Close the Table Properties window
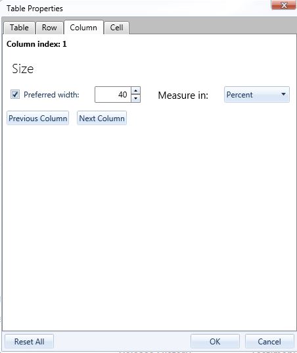 (x=284, y=5)
